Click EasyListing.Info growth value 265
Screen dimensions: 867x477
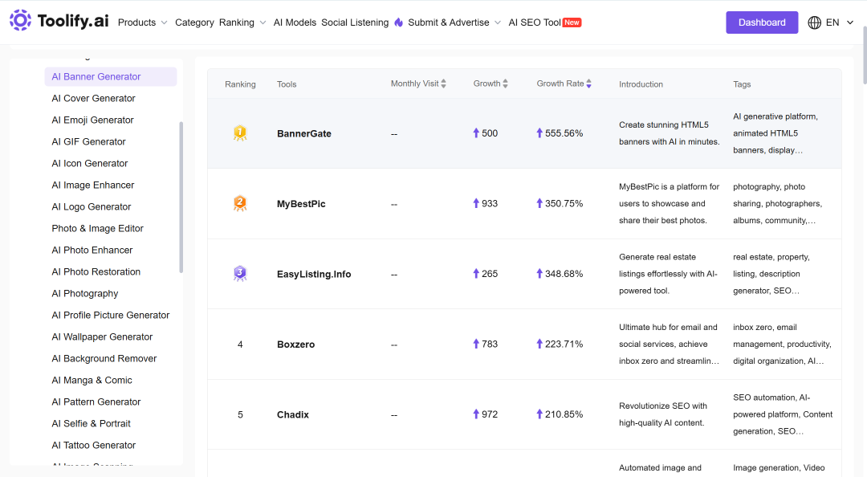tap(490, 274)
